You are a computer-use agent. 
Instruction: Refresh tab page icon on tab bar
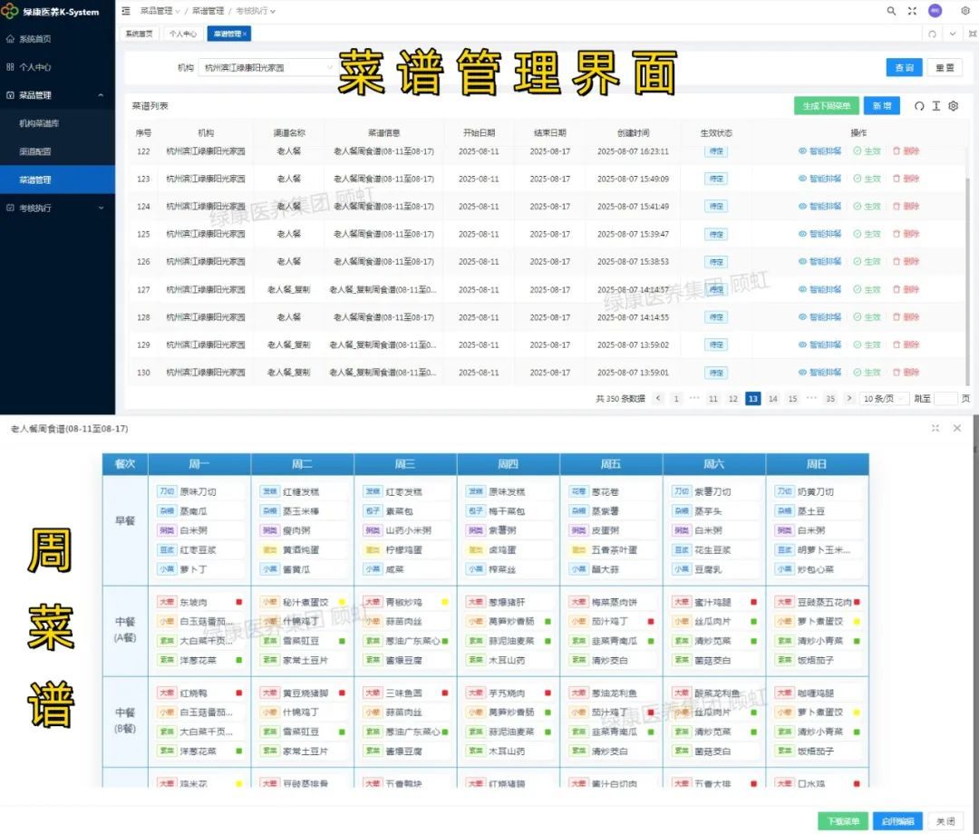click(x=932, y=34)
